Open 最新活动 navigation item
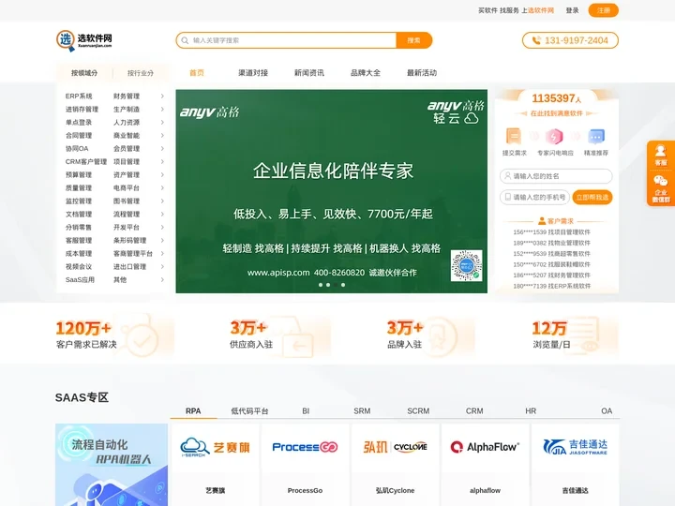This screenshot has width=675, height=506. click(422, 73)
